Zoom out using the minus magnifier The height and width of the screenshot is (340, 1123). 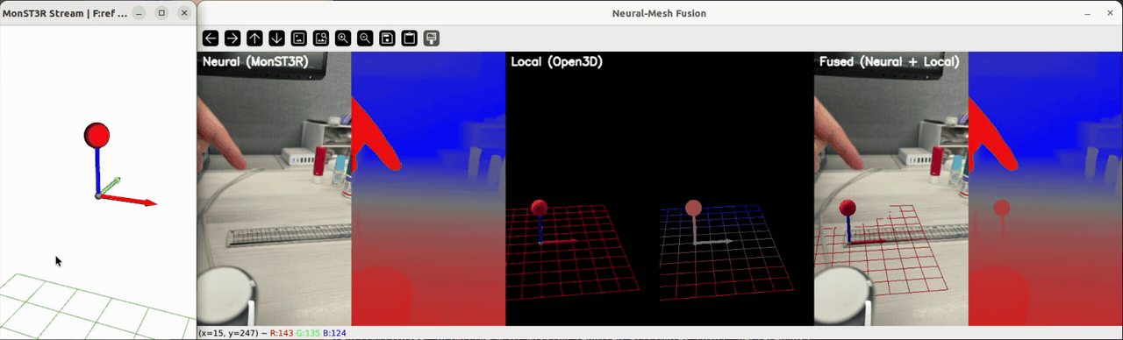pos(365,38)
